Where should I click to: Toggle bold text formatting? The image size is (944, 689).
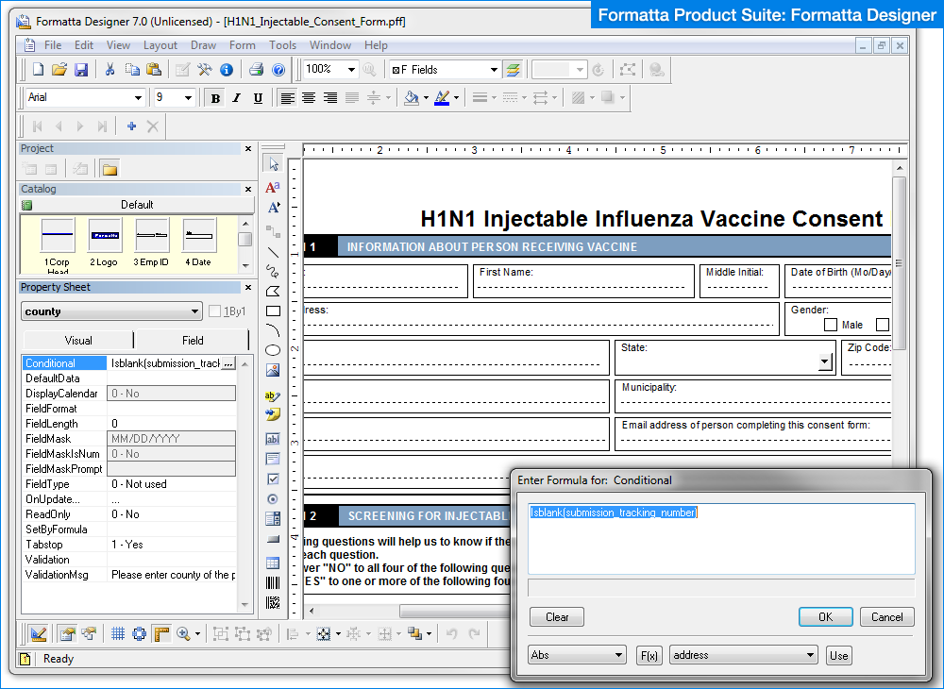point(215,97)
